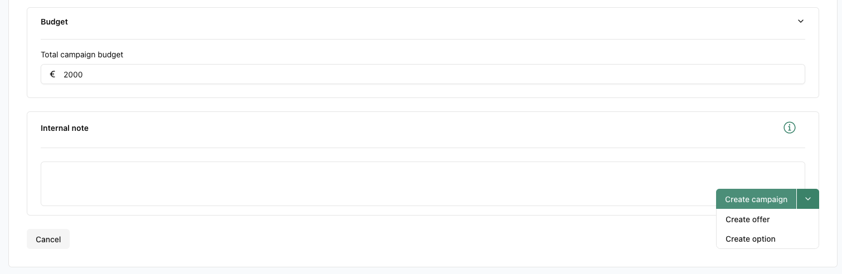Click the euro currency symbol
Screen dimensions: 842x274
tap(52, 74)
